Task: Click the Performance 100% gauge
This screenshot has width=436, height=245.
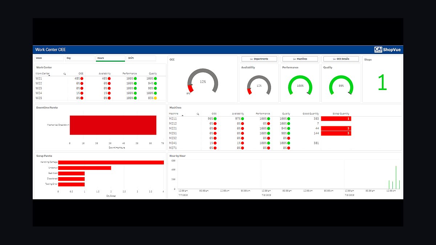Action: (300, 86)
